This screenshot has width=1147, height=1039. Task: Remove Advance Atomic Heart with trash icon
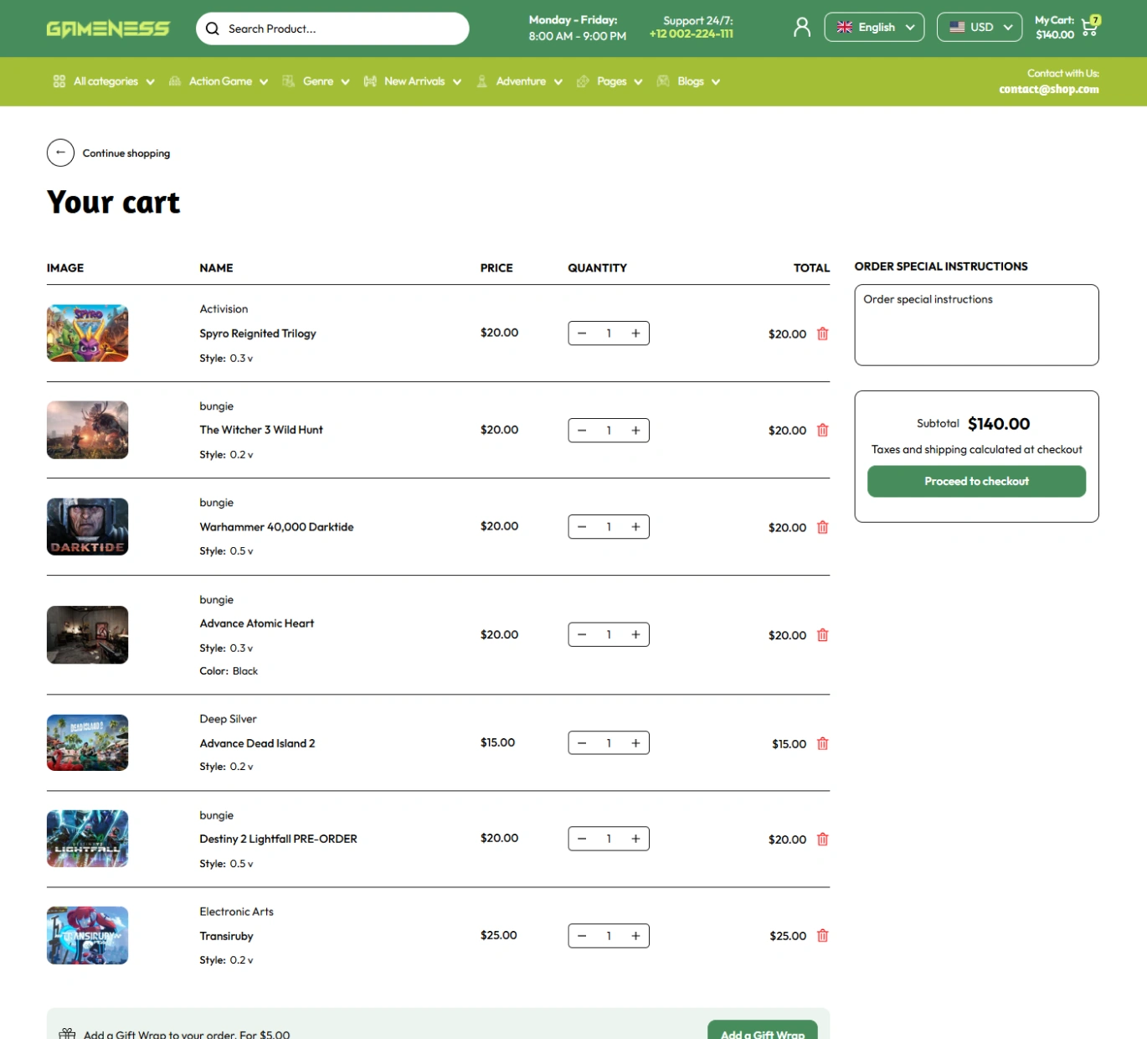point(823,635)
